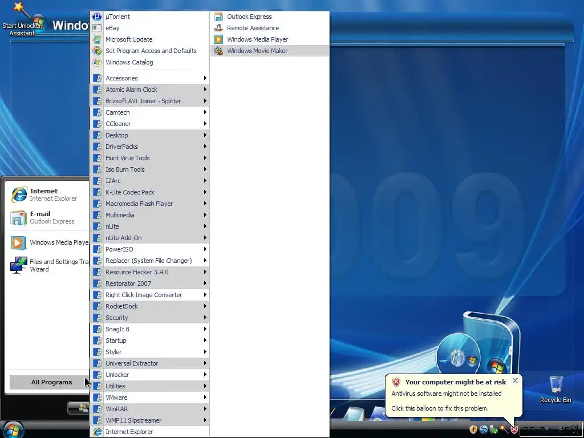Open K-Lite Codec Pack group
Image resolution: width=584 pixels, height=438 pixels.
149,192
